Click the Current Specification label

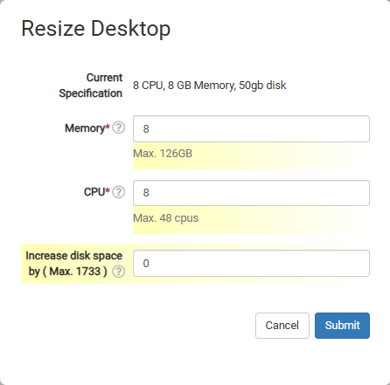[x=91, y=86]
